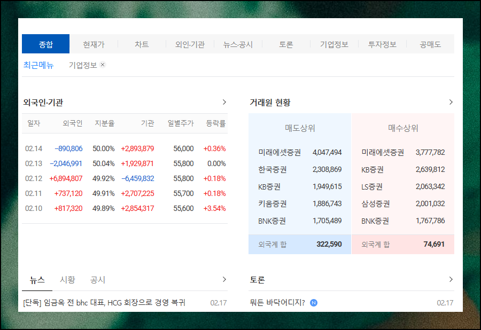Viewport: 481px width, 330px height.
Task: Open the 뭐든 바닥어디지? discussion post
Action: click(277, 303)
